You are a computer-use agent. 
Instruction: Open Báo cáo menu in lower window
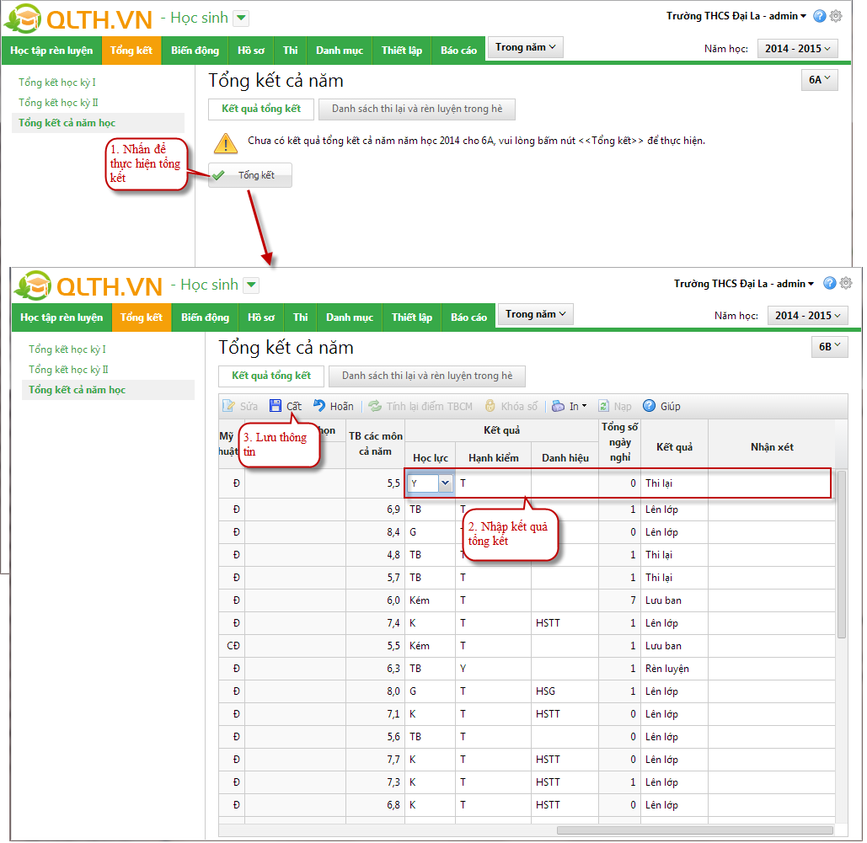coord(468,317)
